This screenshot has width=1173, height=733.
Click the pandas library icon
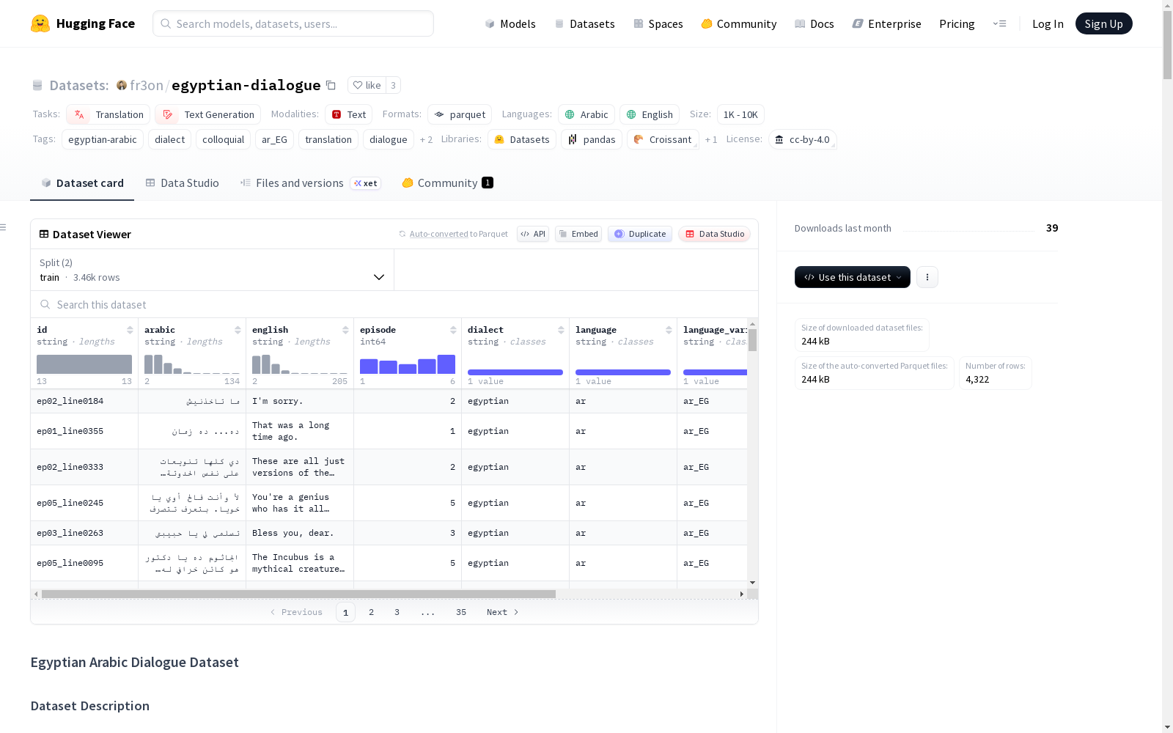[x=573, y=139]
